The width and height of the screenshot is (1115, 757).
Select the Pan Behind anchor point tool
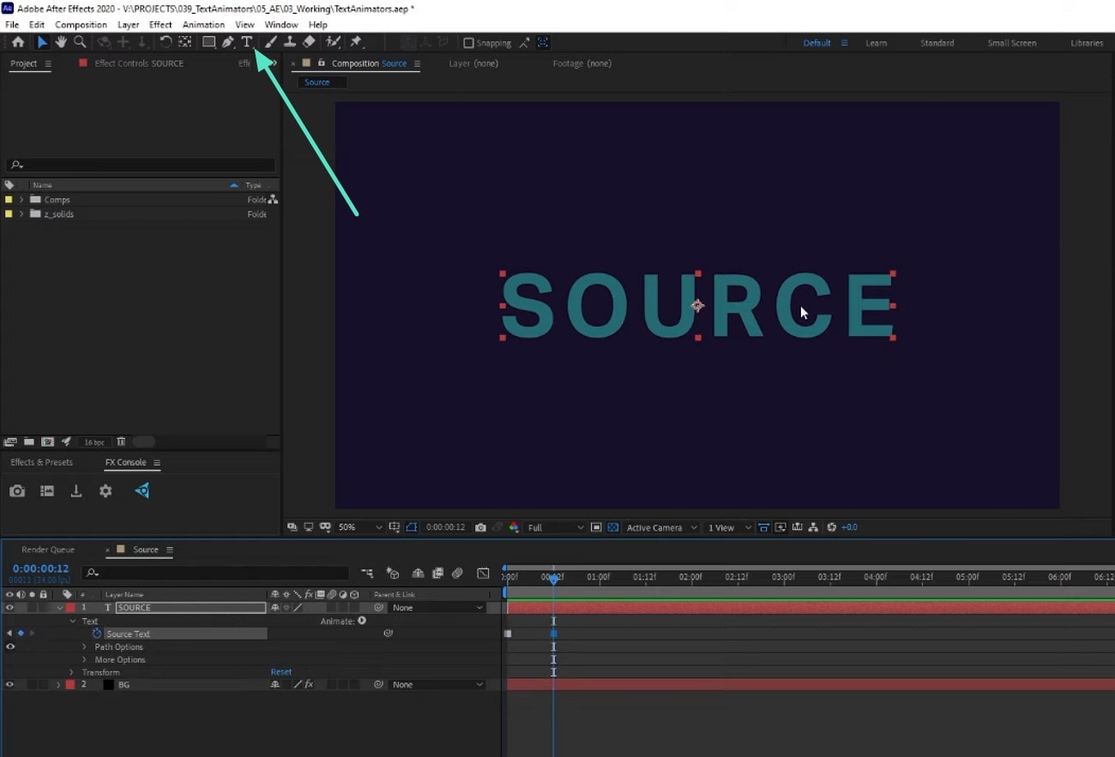pos(184,42)
